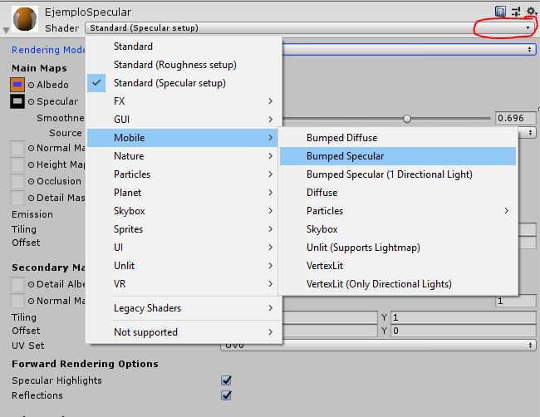Open the Mobile shader submenu
540x417 pixels.
[x=183, y=138]
